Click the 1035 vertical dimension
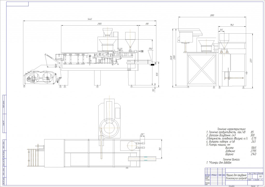 [x=157, y=74]
